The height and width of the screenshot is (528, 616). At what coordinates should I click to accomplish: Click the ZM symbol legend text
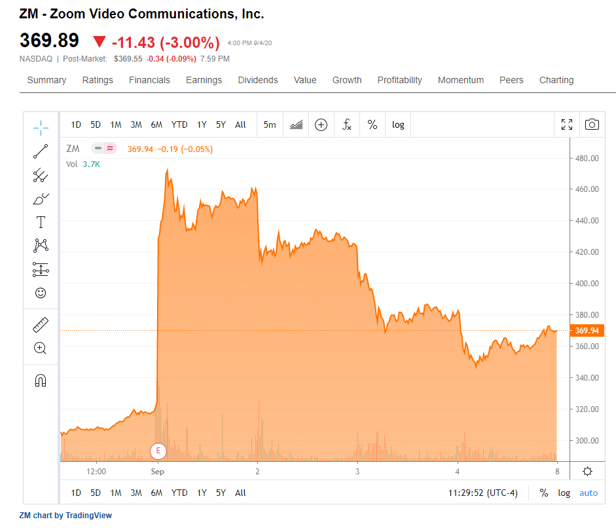click(x=73, y=149)
